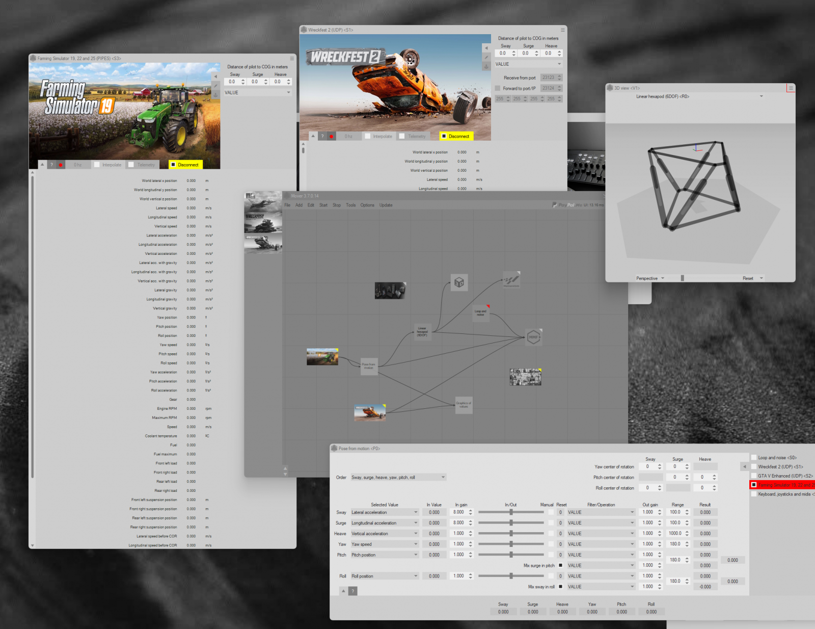Click Disconnect in Farming Simulator window
This screenshot has height=629, width=815.
[186, 165]
